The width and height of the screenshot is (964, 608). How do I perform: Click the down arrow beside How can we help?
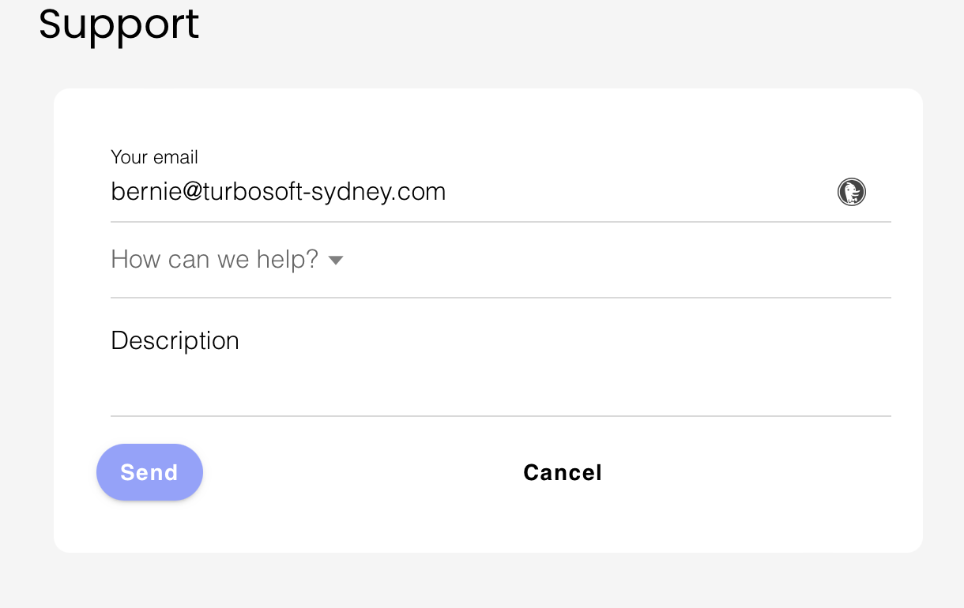pos(336,260)
